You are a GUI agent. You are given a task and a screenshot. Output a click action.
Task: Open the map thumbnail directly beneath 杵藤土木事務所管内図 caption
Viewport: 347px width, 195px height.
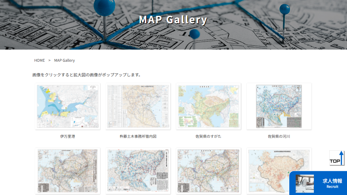pos(138,171)
